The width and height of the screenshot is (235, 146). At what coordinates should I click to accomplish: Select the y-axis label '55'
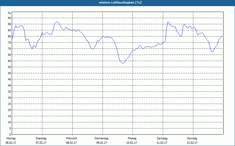tap(9, 67)
